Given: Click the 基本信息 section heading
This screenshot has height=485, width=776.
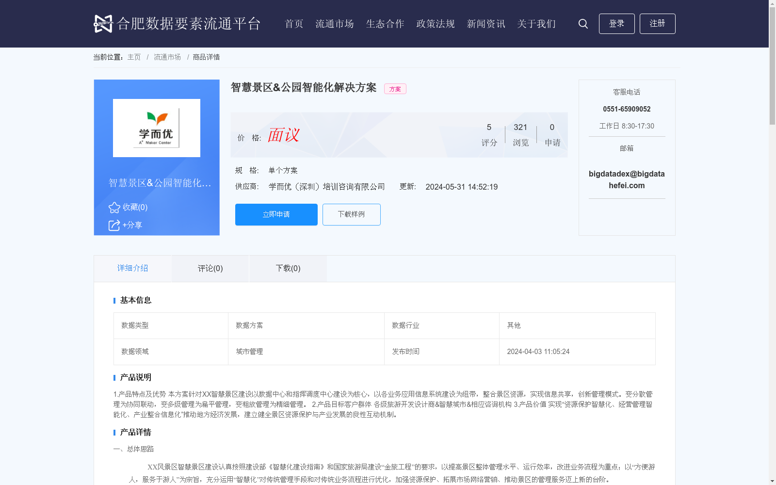Looking at the screenshot, I should point(136,300).
